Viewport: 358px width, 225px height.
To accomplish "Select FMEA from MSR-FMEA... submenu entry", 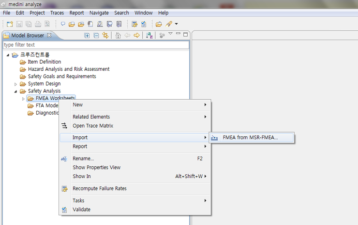I will coord(250,137).
